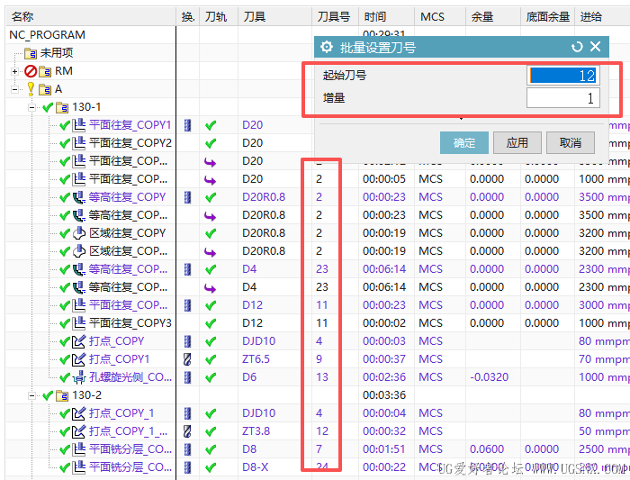Click operation icon of 打点_COPY1
This screenshot has width=630, height=480.
(79, 359)
